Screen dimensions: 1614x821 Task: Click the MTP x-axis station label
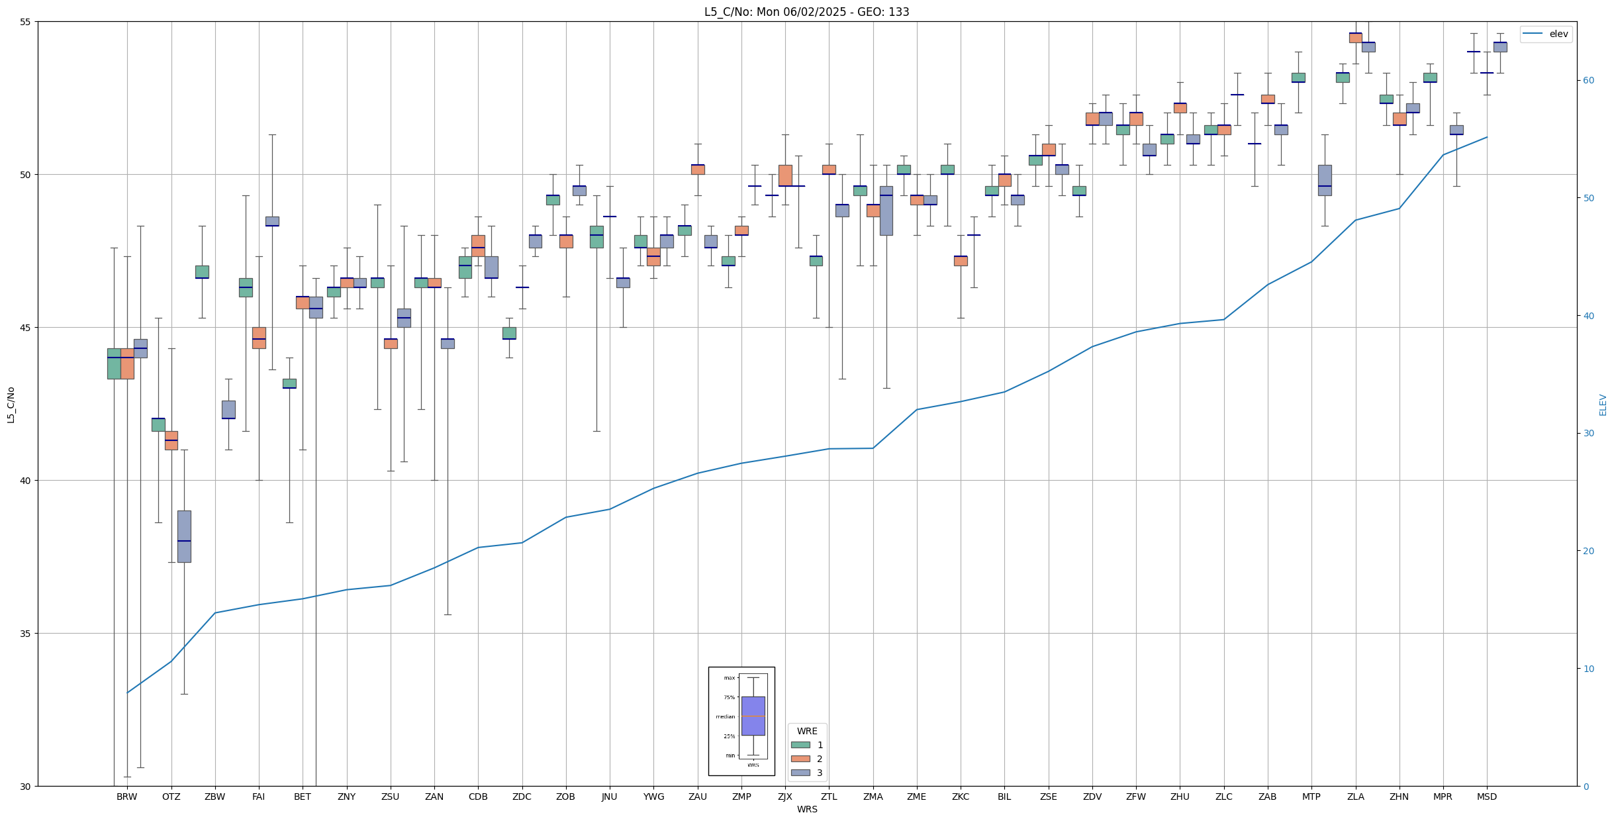coord(1311,797)
